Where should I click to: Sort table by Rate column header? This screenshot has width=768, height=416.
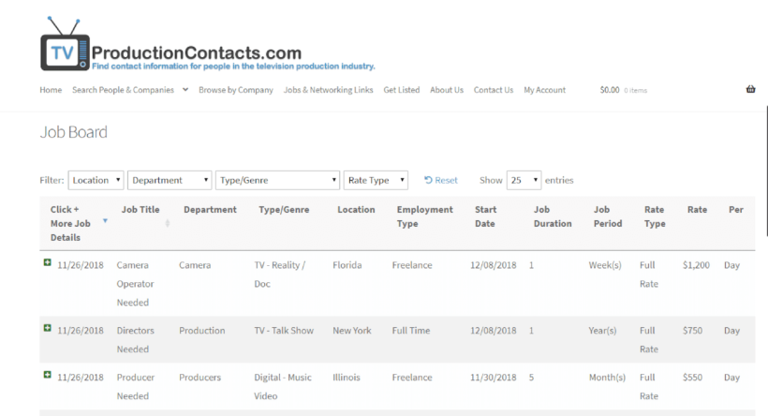[x=697, y=210]
